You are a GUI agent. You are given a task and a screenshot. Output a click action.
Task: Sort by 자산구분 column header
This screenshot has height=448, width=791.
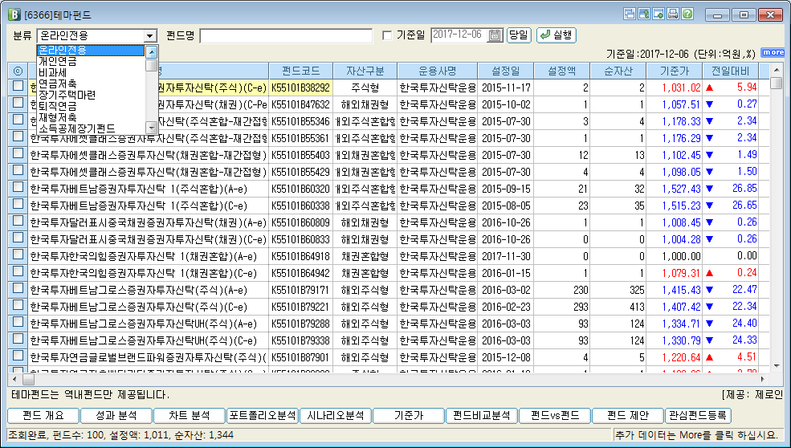[365, 71]
